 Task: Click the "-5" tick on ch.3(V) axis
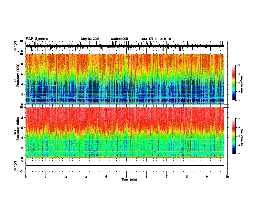point(22,171)
